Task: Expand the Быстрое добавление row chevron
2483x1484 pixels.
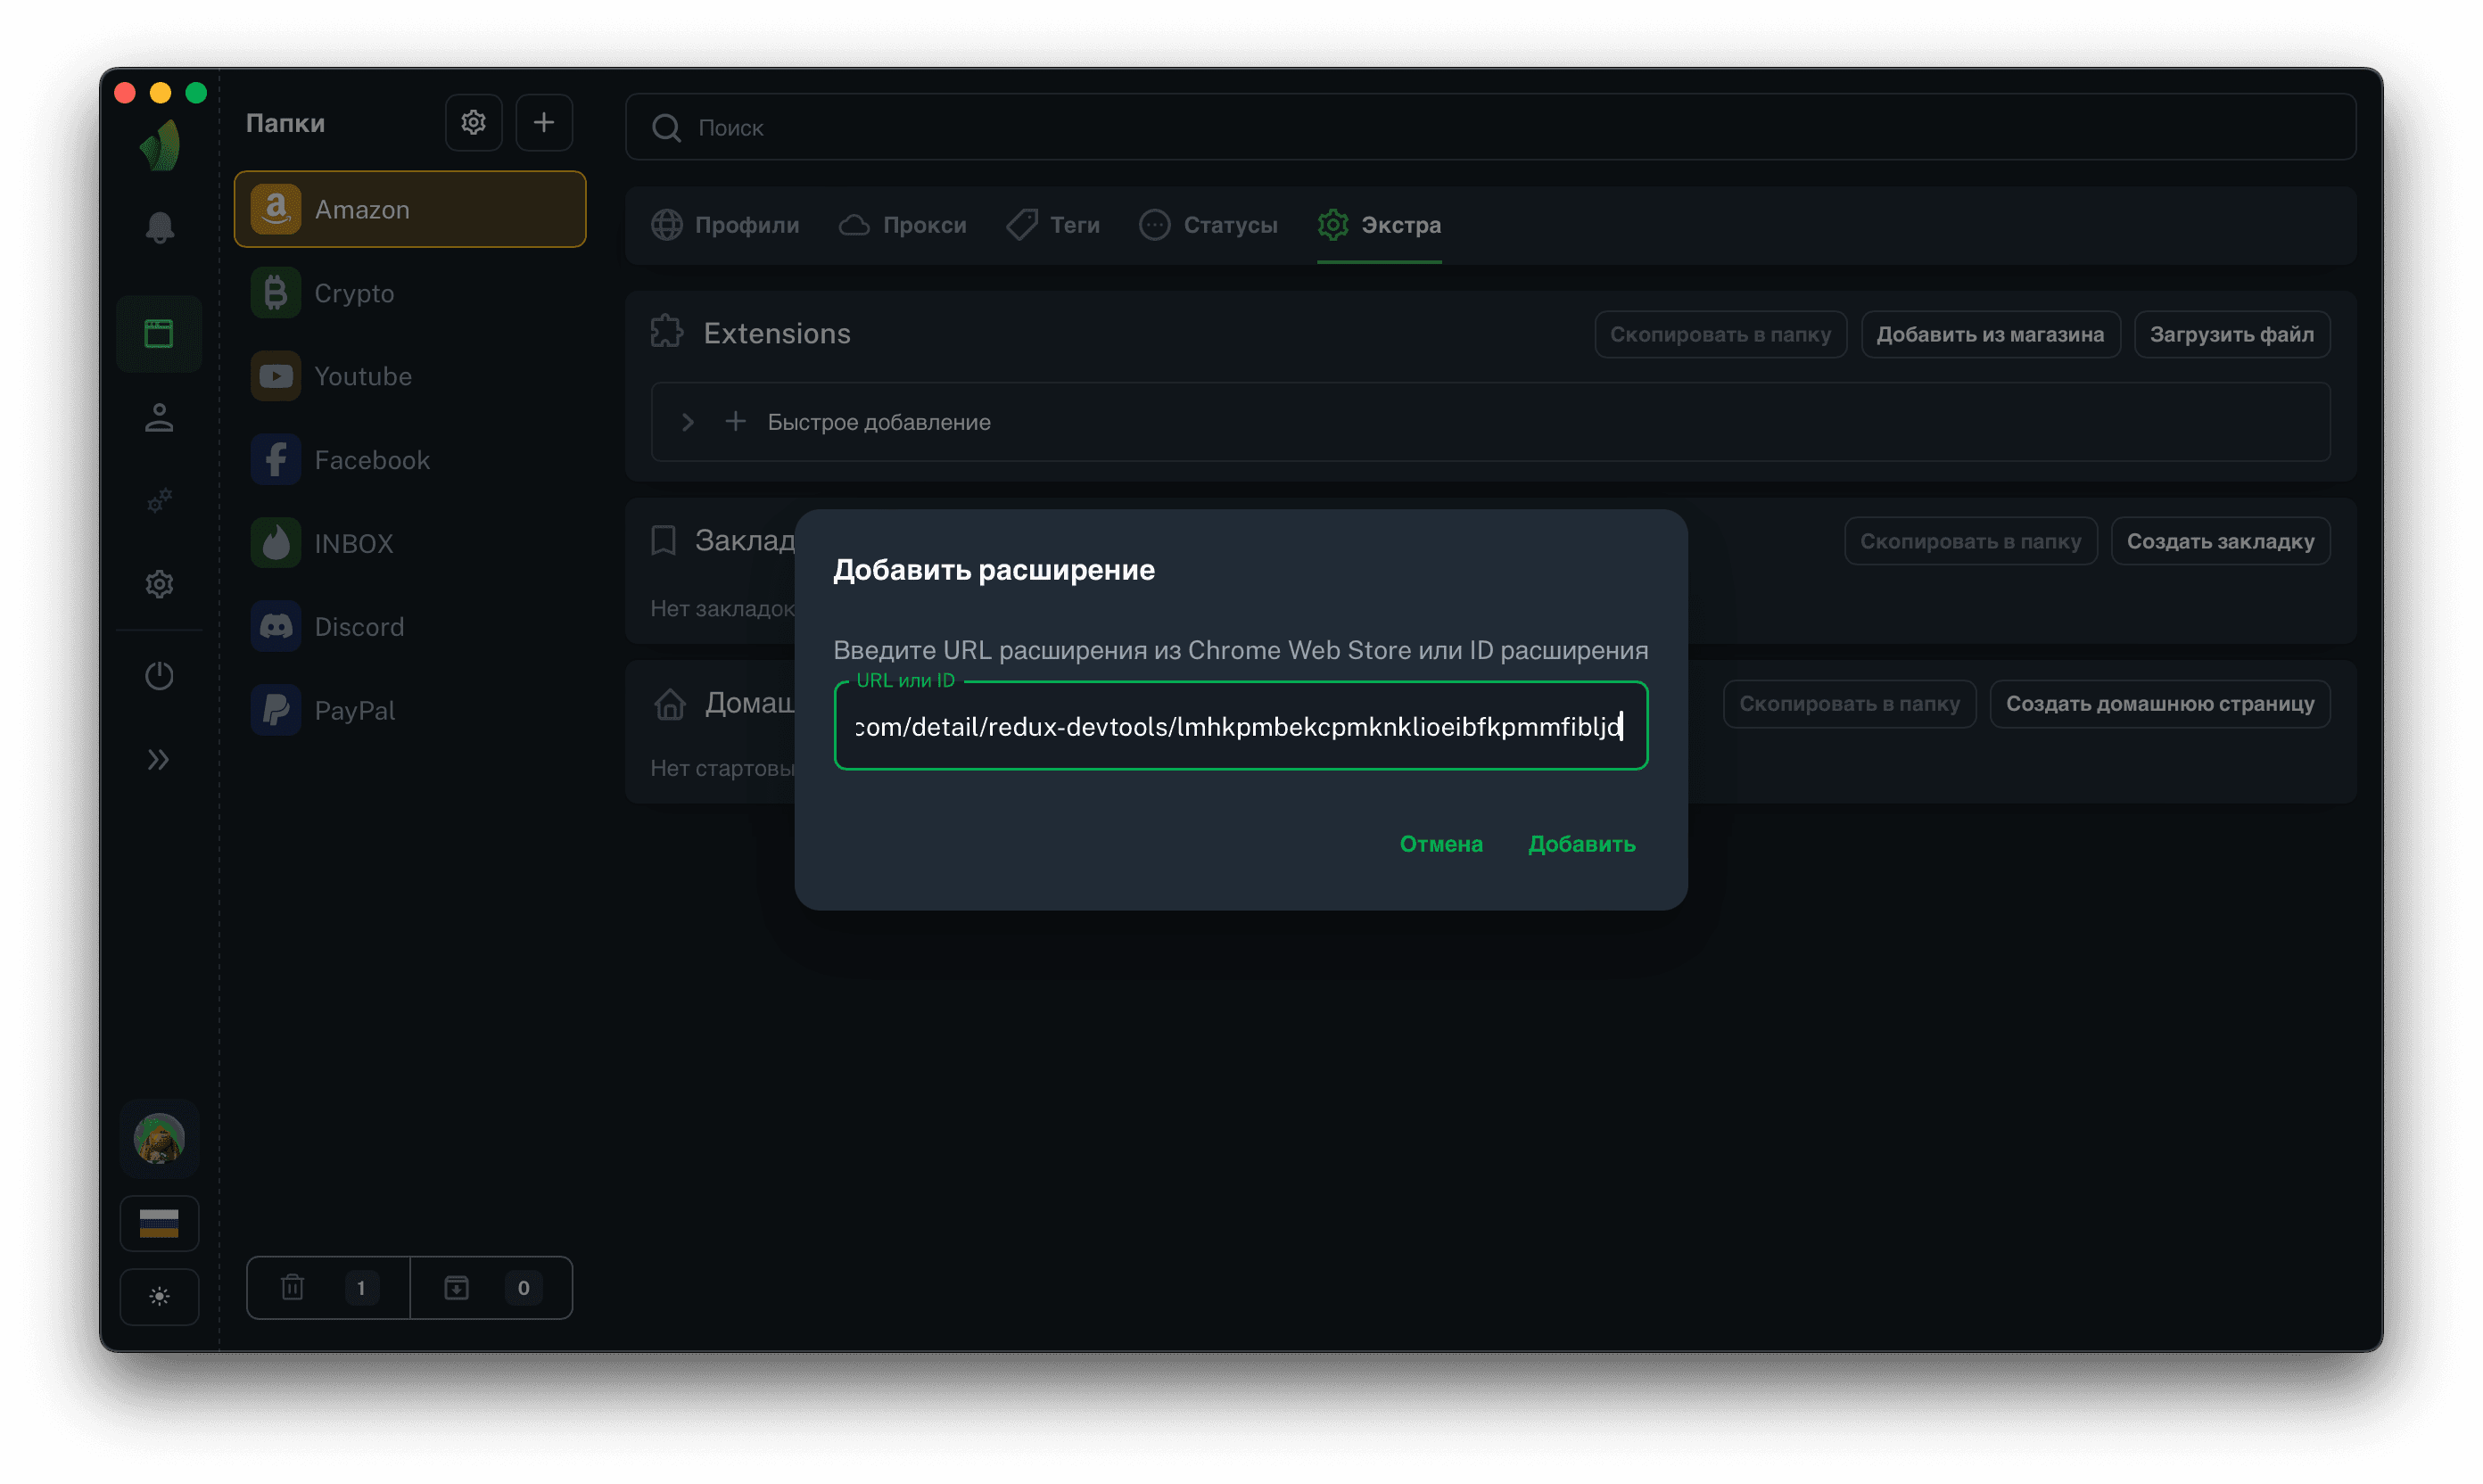Action: click(x=687, y=422)
